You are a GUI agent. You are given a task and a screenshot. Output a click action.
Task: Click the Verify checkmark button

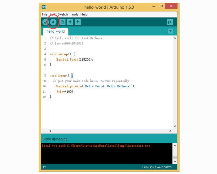click(45, 22)
